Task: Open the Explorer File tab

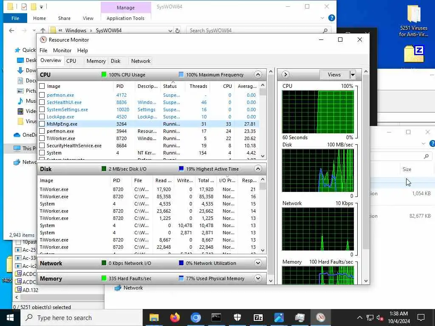Action: coord(15,18)
